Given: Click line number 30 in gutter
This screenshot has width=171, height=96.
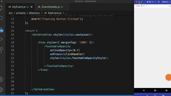Looking at the screenshot, I should pos(13,89).
